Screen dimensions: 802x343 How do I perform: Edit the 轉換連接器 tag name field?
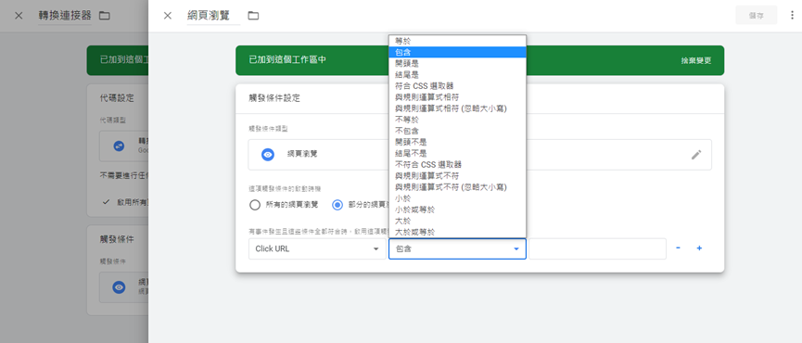[x=65, y=16]
